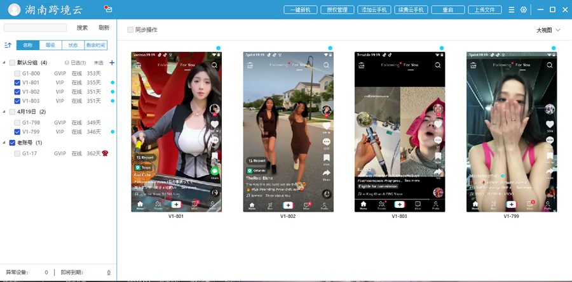572x282 pixels.
Task: Enable the 同步操作 checkbox
Action: 130,30
